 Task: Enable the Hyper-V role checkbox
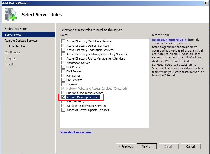tap(63, 84)
